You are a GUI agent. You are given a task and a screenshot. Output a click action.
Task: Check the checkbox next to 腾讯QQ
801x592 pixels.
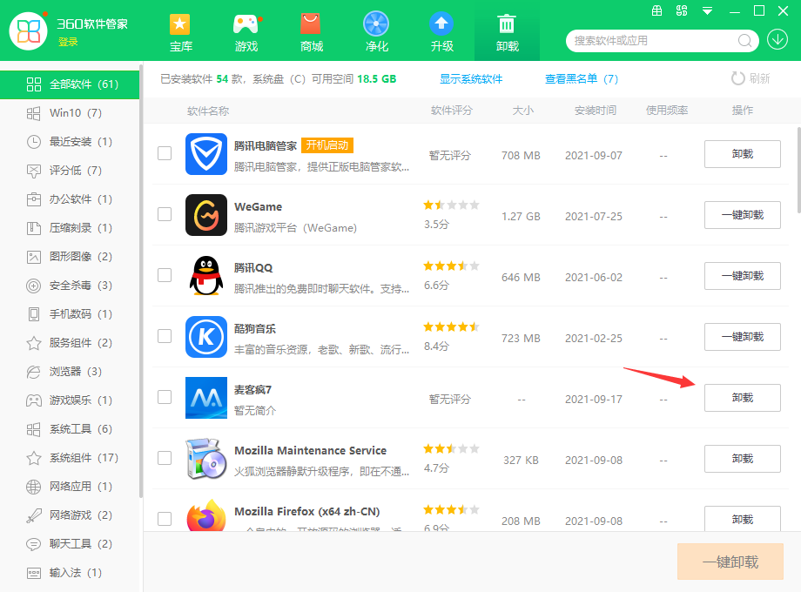165,275
